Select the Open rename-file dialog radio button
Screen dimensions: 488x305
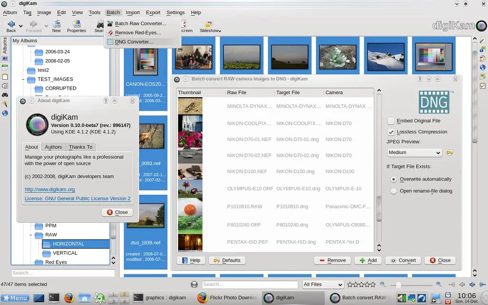coord(394,191)
